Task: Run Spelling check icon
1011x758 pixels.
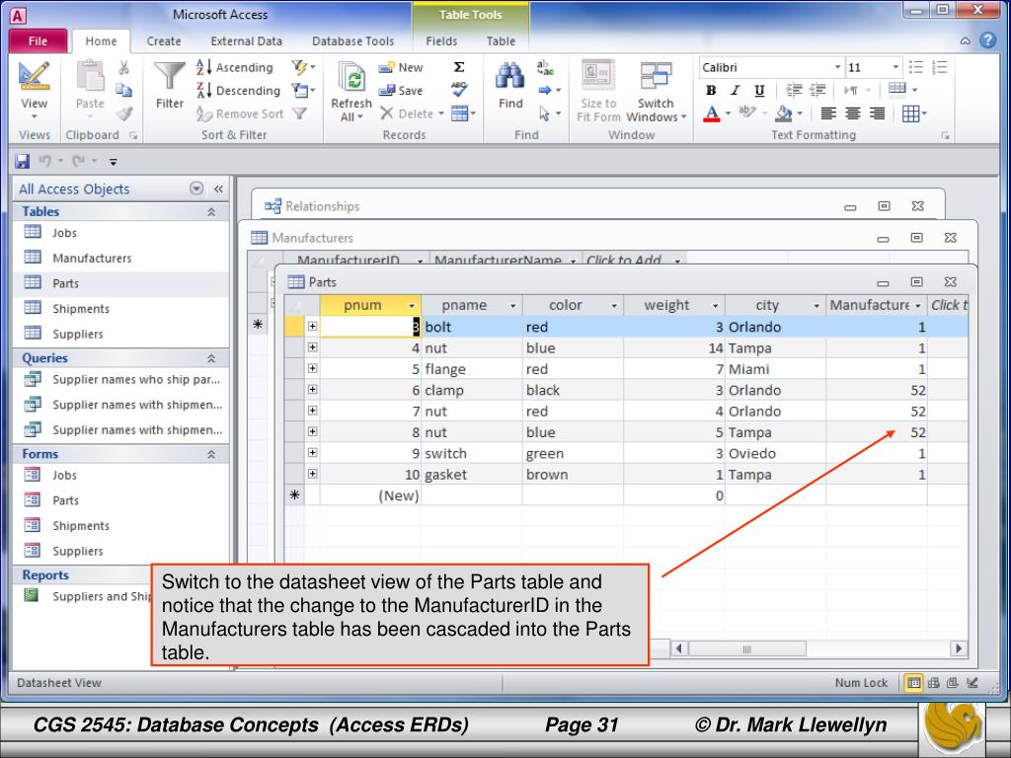Action: coord(459,90)
